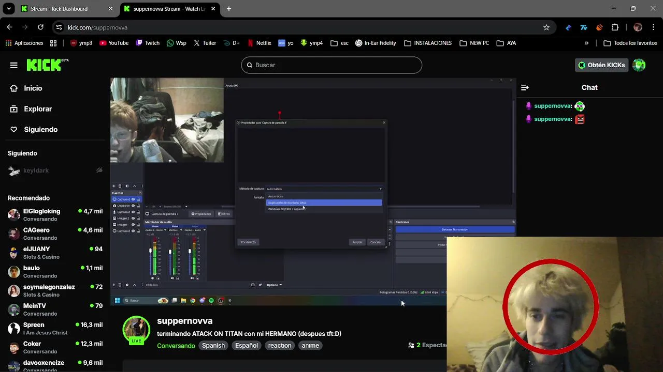Open the suppernovva streamer avatar
Image resolution: width=663 pixels, height=372 pixels.
[x=136, y=330]
